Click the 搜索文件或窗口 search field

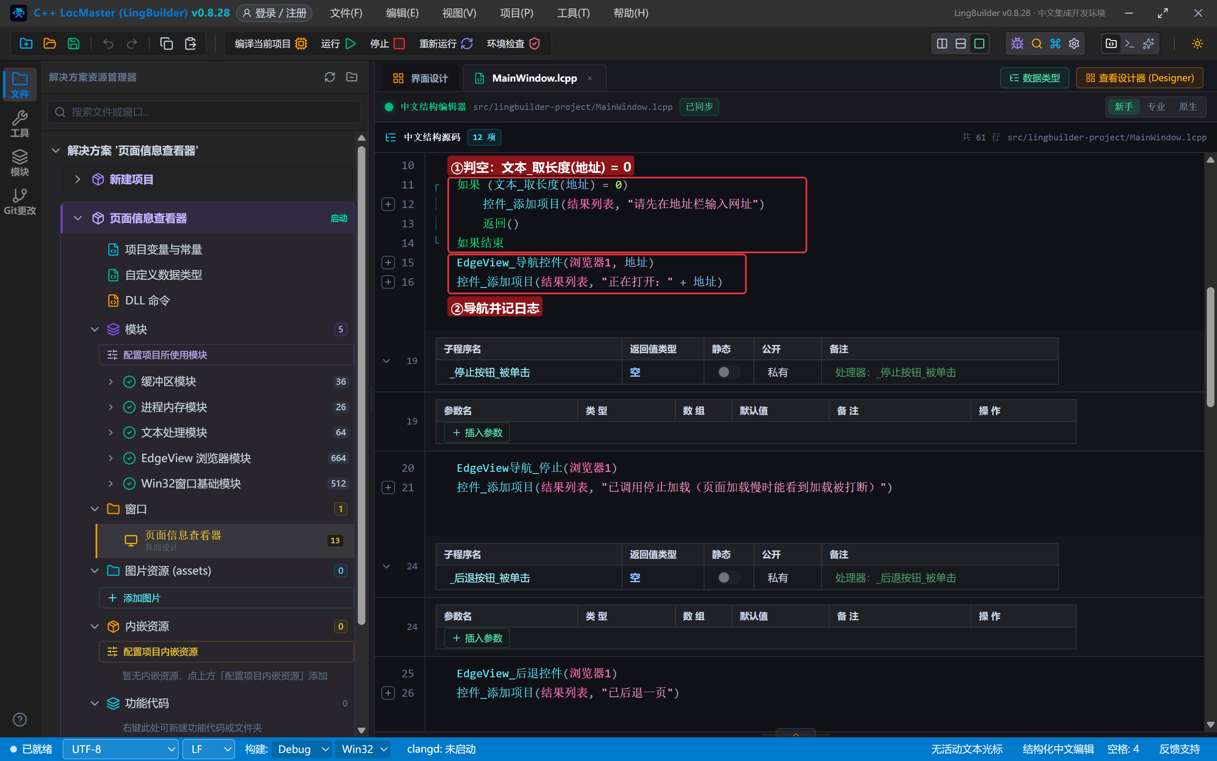[204, 112]
